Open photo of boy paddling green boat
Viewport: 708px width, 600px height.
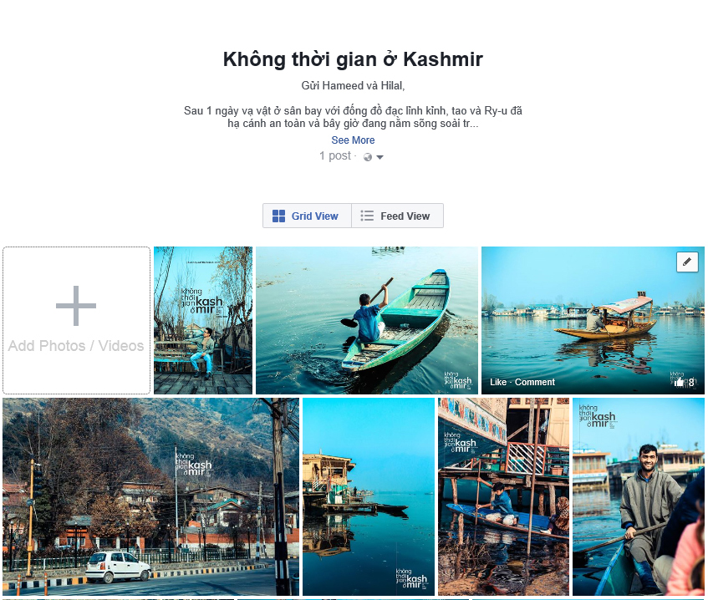(x=367, y=320)
